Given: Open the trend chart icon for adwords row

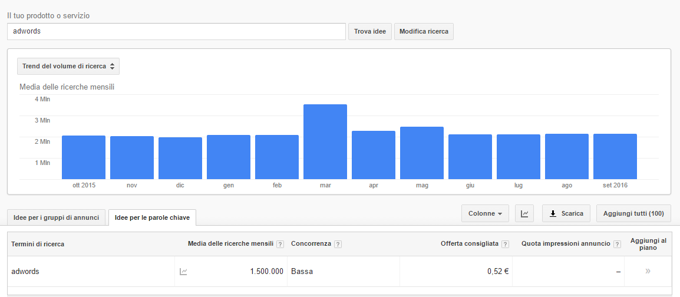Looking at the screenshot, I should [x=183, y=272].
